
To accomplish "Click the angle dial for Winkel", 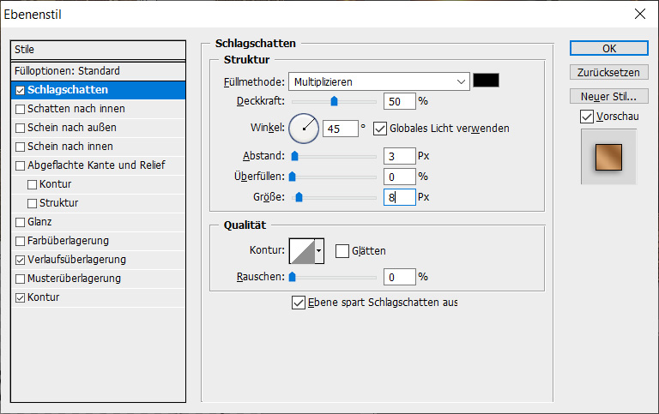I will point(303,129).
